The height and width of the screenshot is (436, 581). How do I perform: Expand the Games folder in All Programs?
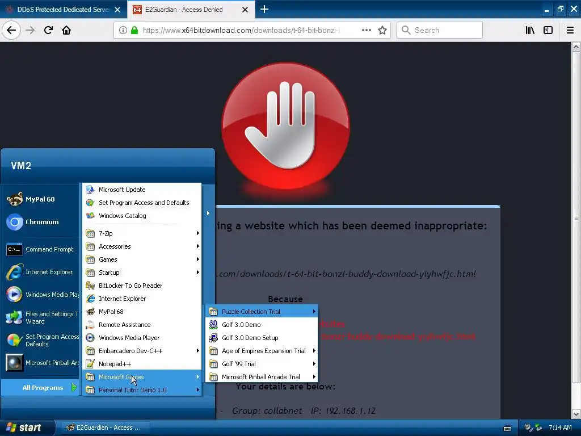142,259
